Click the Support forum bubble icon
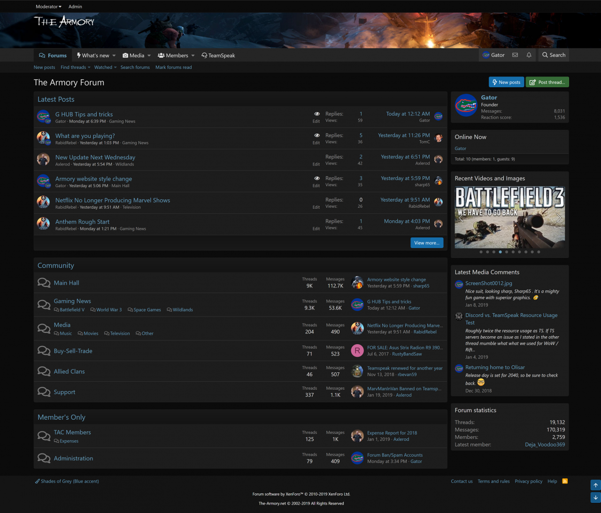This screenshot has width=601, height=513. [x=44, y=392]
